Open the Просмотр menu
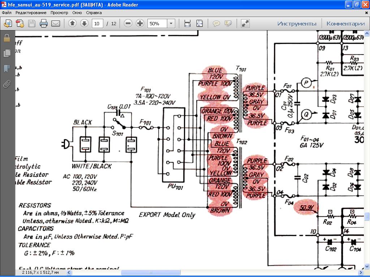The image size is (370, 277). 59,13
